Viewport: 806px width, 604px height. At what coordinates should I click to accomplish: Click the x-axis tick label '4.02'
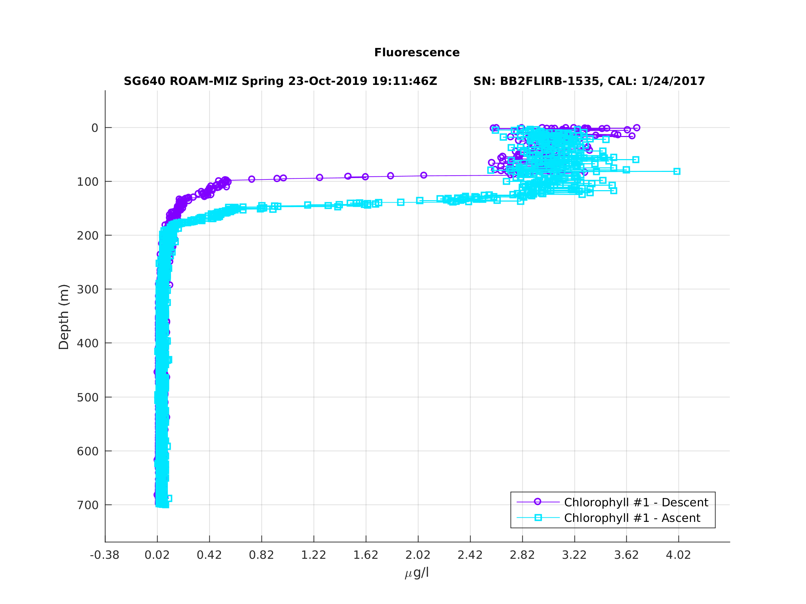679,555
